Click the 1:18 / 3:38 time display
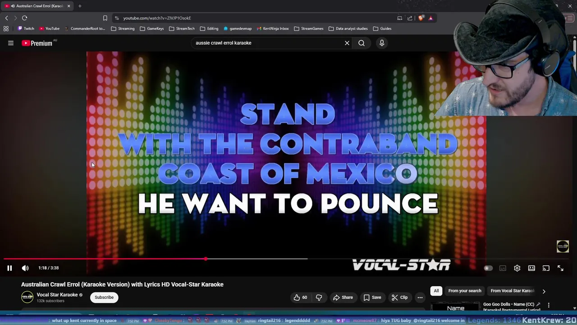 click(49, 268)
